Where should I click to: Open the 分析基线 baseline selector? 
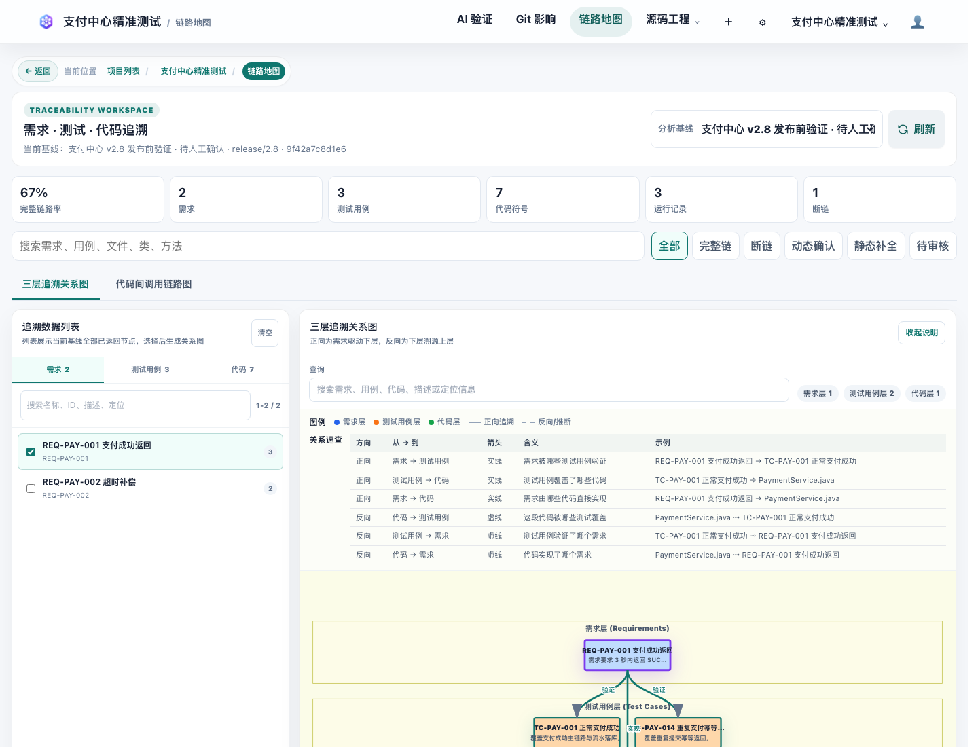(x=767, y=129)
